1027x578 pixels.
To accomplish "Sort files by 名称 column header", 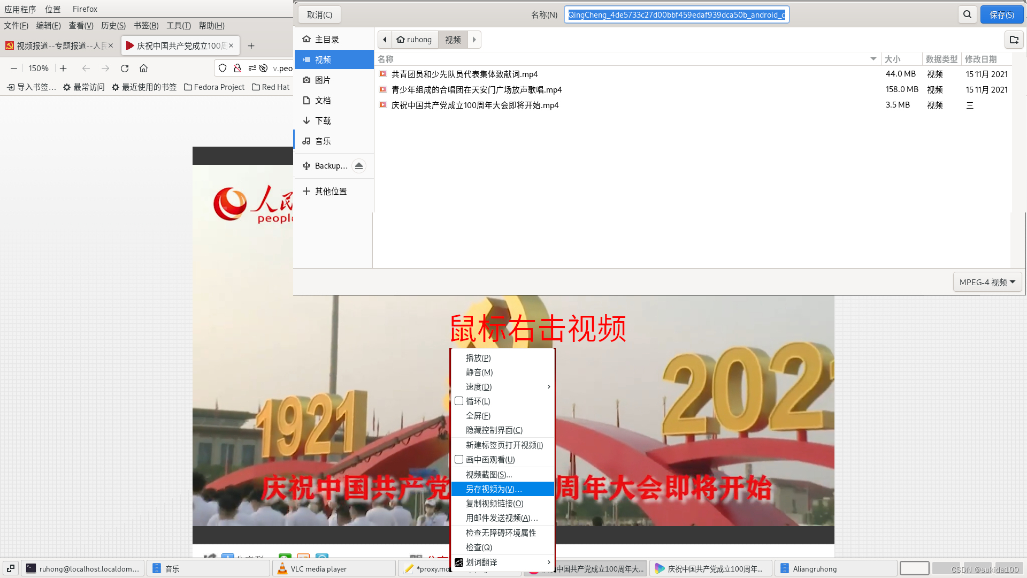I will [x=627, y=59].
